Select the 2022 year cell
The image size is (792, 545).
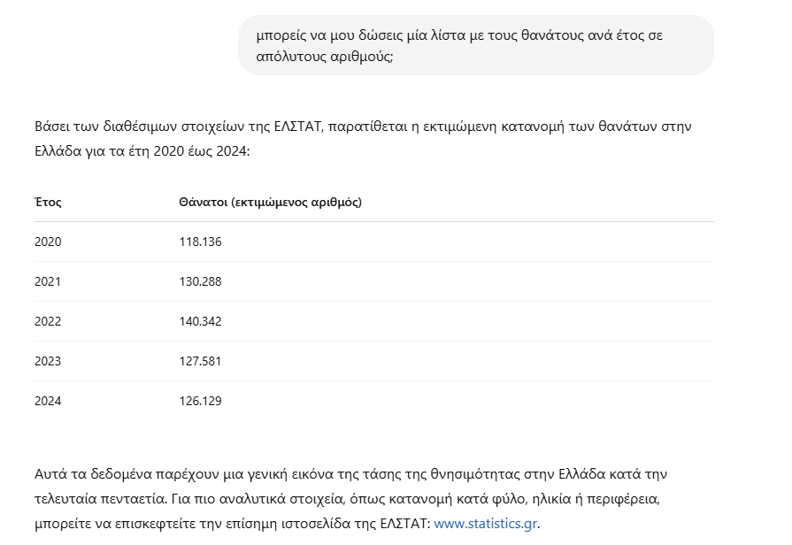point(48,321)
